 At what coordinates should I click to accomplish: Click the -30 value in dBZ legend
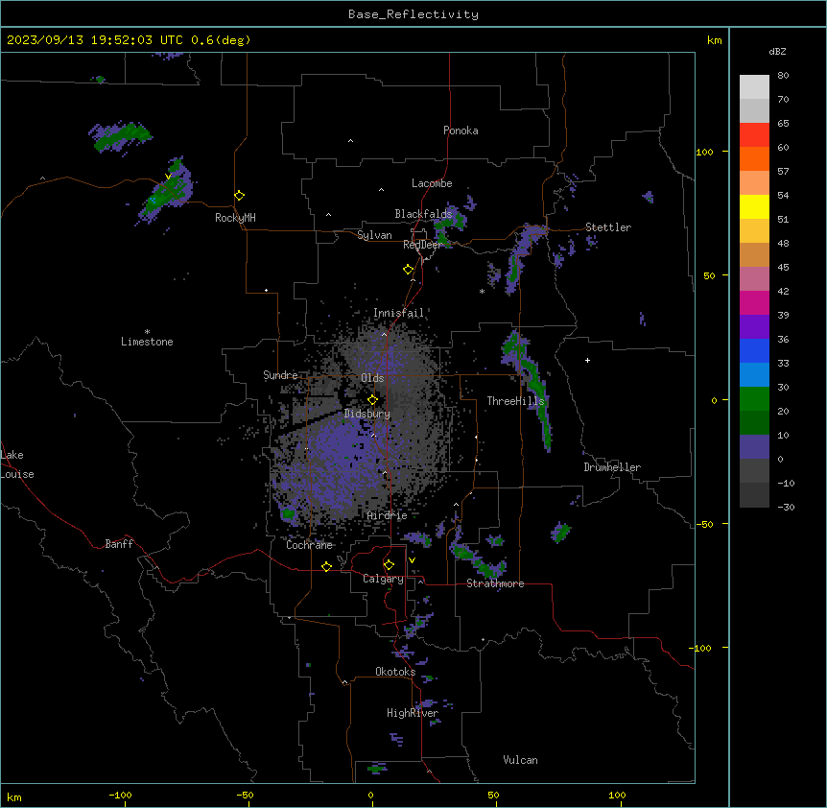(786, 508)
